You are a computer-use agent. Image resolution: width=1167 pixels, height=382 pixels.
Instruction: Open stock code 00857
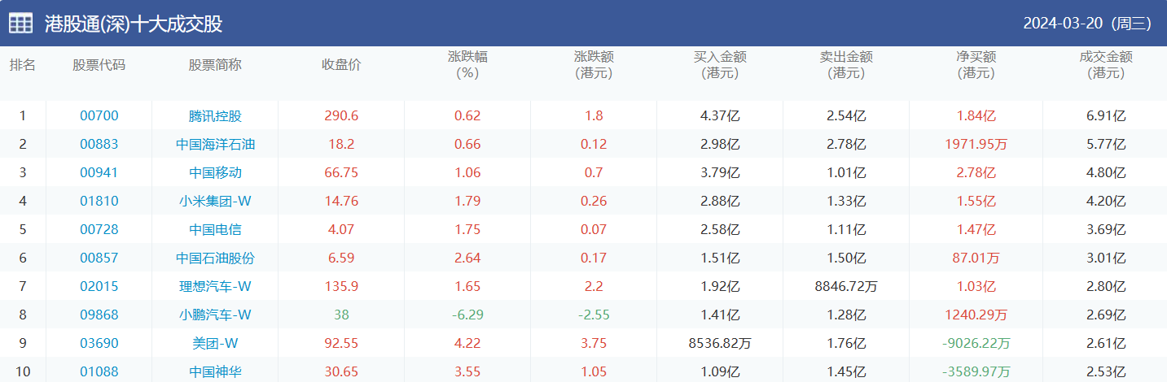coord(99,258)
